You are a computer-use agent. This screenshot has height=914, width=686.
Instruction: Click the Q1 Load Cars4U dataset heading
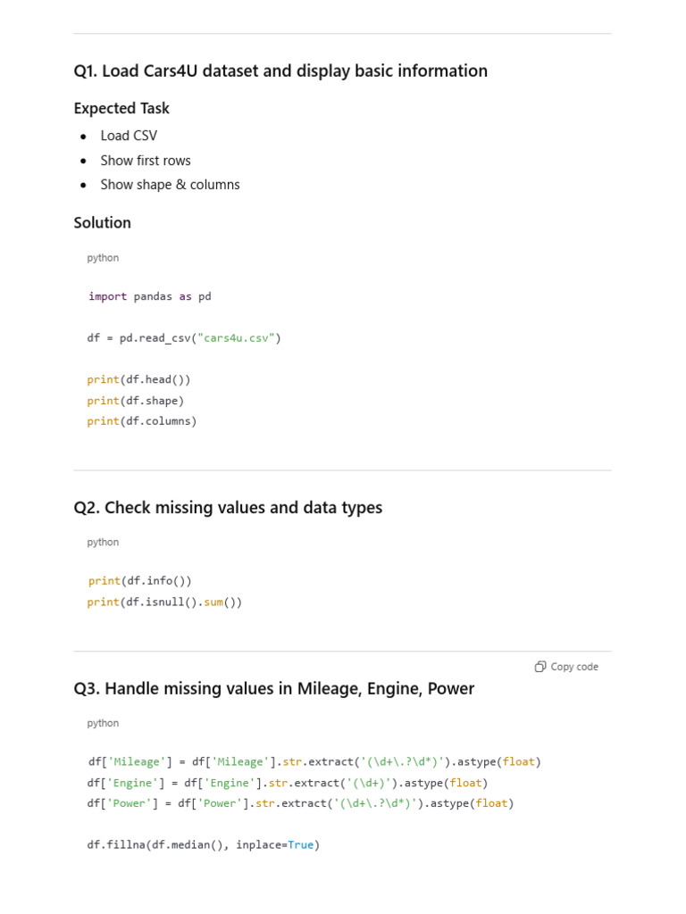(x=280, y=71)
